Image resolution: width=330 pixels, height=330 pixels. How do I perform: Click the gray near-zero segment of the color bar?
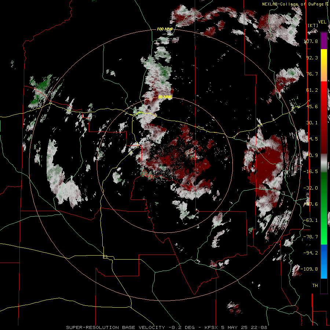tap(324, 163)
